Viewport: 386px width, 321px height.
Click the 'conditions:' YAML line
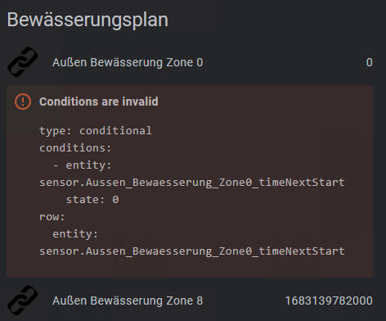(x=75, y=147)
